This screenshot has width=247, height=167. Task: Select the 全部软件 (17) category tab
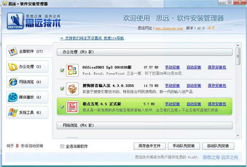tap(27, 51)
